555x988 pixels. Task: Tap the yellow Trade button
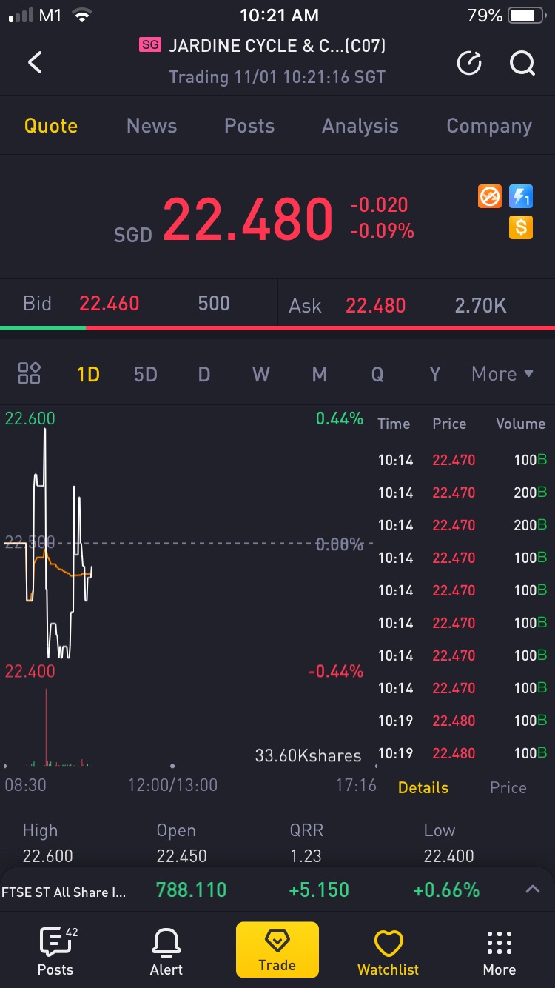[277, 949]
